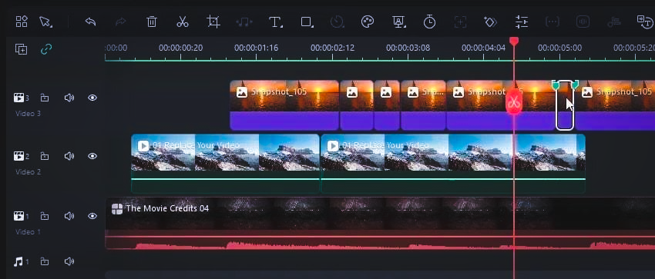Screen dimensions: 655x279
Task: Mute the Video 3 track
Action: pos(69,98)
